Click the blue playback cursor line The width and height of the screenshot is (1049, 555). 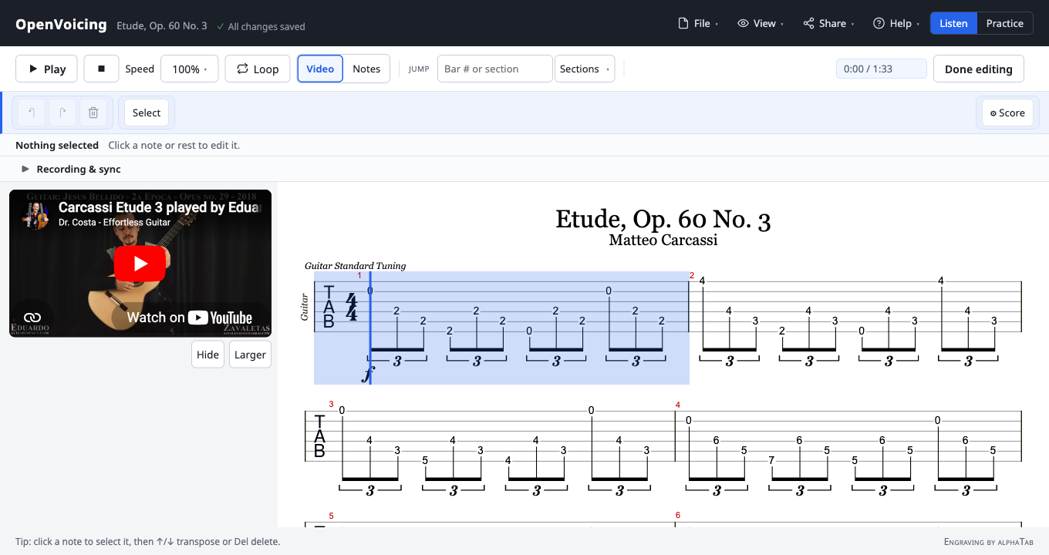pos(370,328)
